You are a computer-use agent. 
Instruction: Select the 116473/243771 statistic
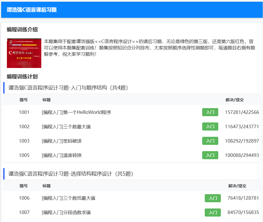point(242,126)
